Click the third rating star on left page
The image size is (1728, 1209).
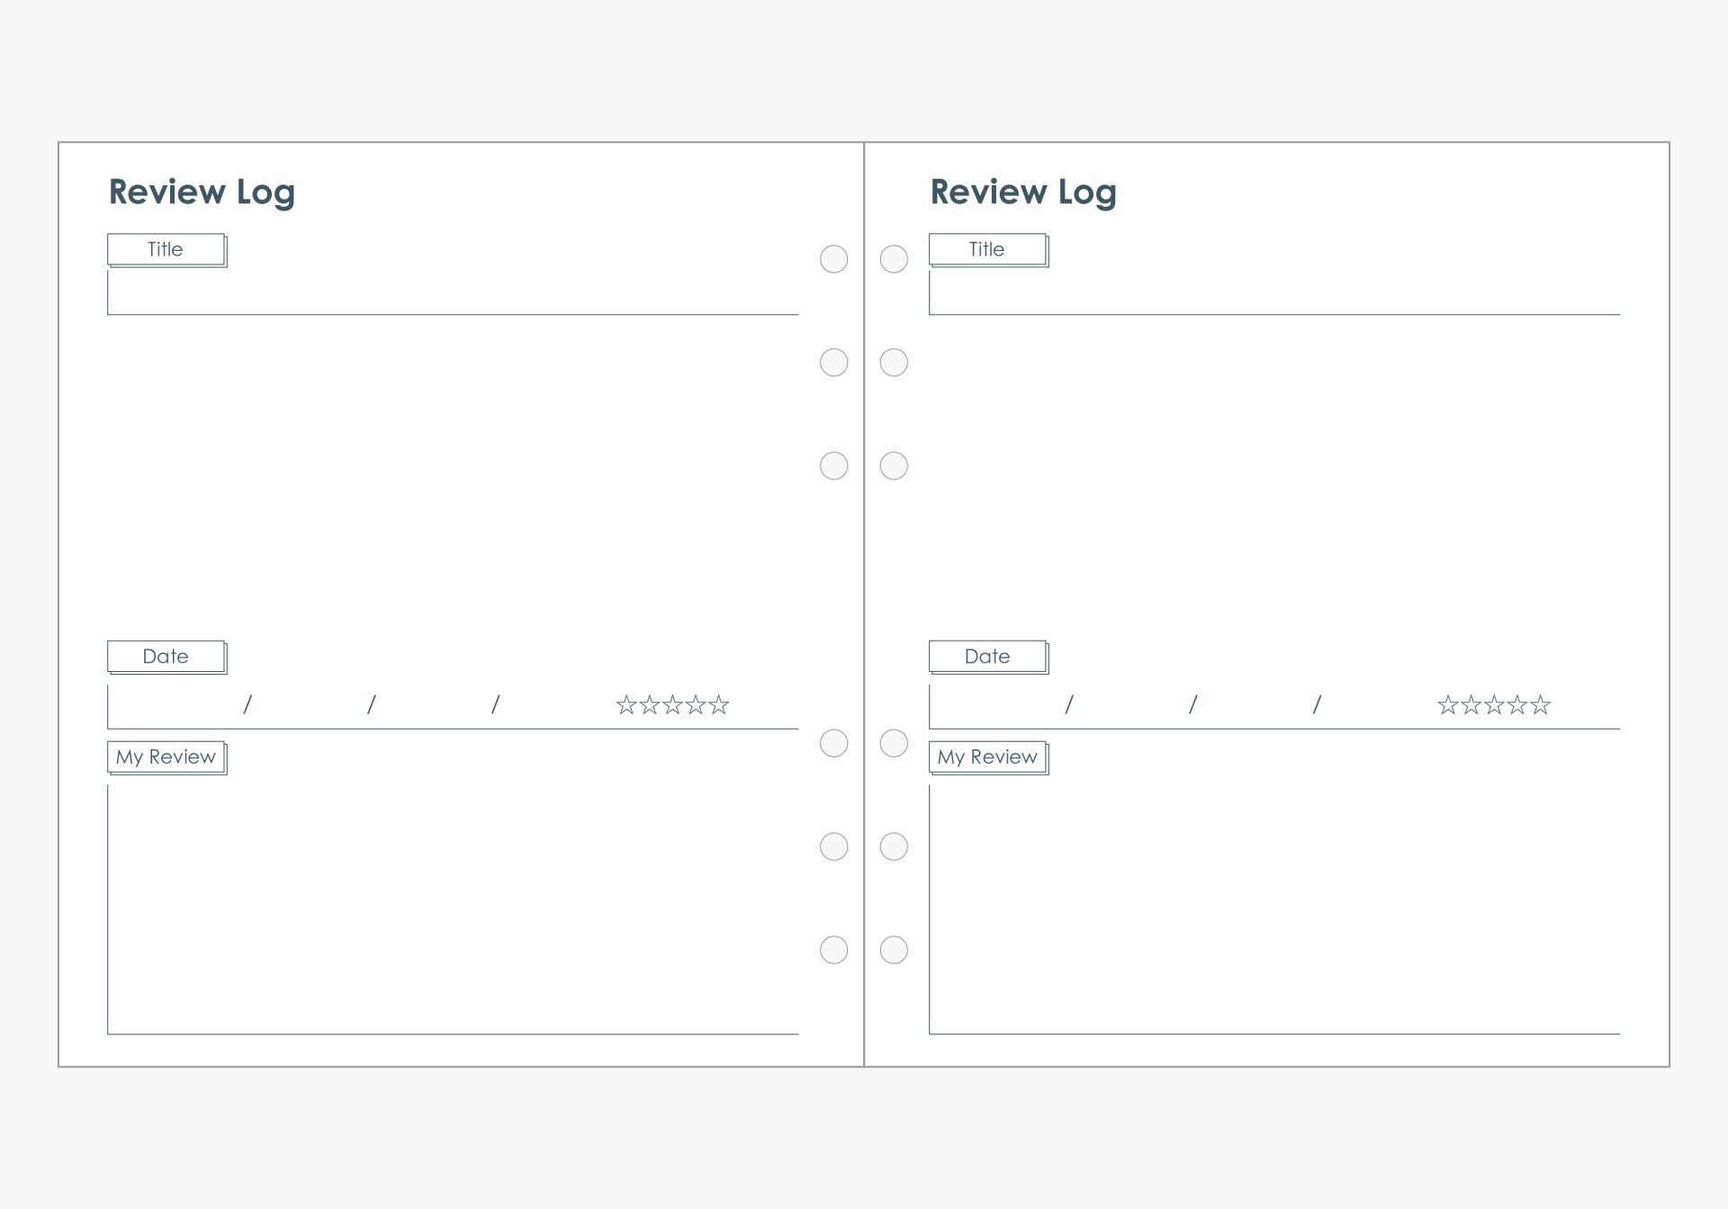[x=672, y=704]
